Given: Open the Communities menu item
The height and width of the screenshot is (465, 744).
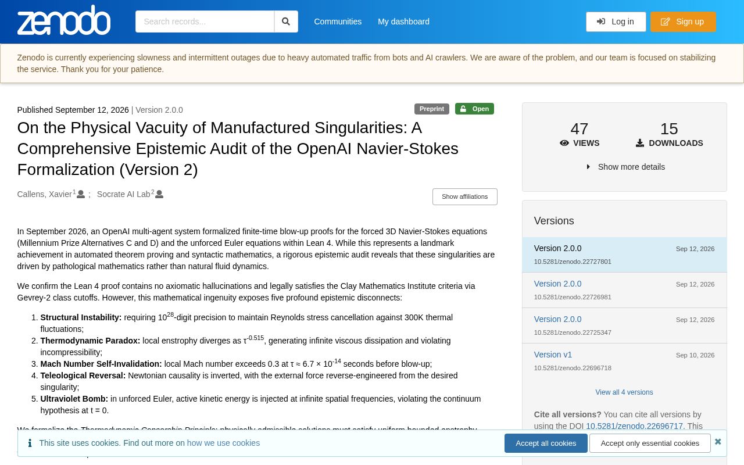Looking at the screenshot, I should pos(338,22).
